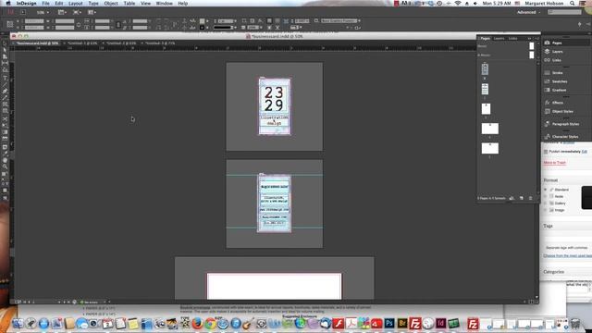The height and width of the screenshot is (333, 592).
Task: Launch Adobe Bridge from the Dock
Action: pyautogui.click(x=402, y=324)
